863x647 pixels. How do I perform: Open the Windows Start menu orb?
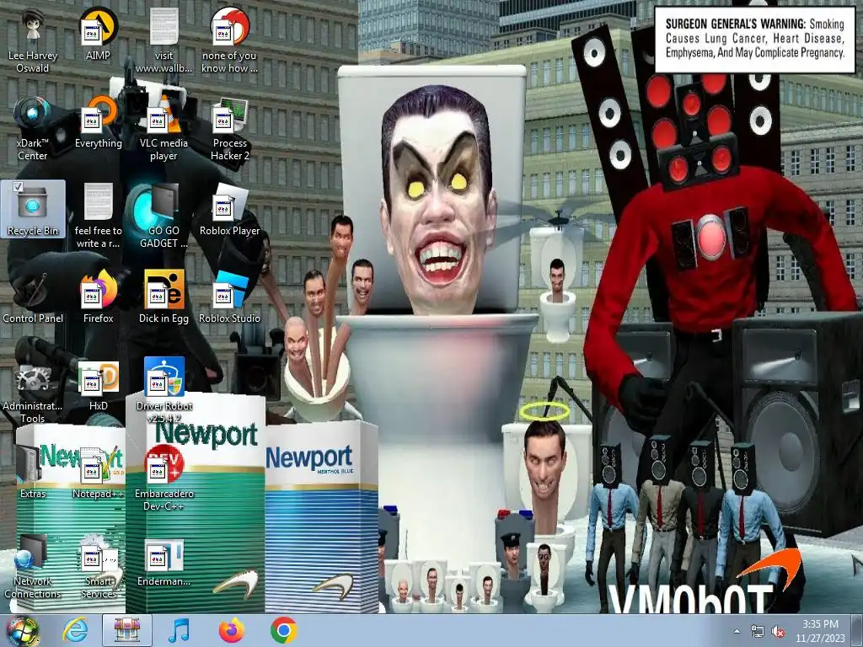point(23,630)
